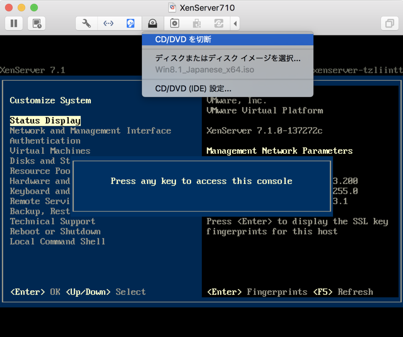Minimize the XenServer710 window
The height and width of the screenshot is (337, 403).
(21, 7)
